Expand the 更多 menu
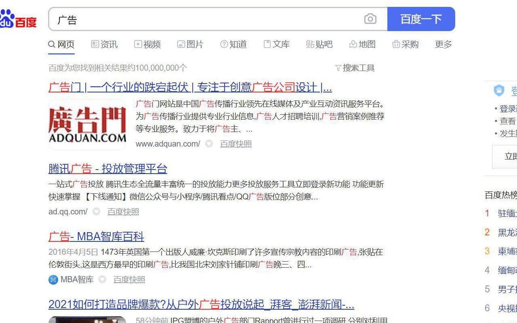 [443, 44]
